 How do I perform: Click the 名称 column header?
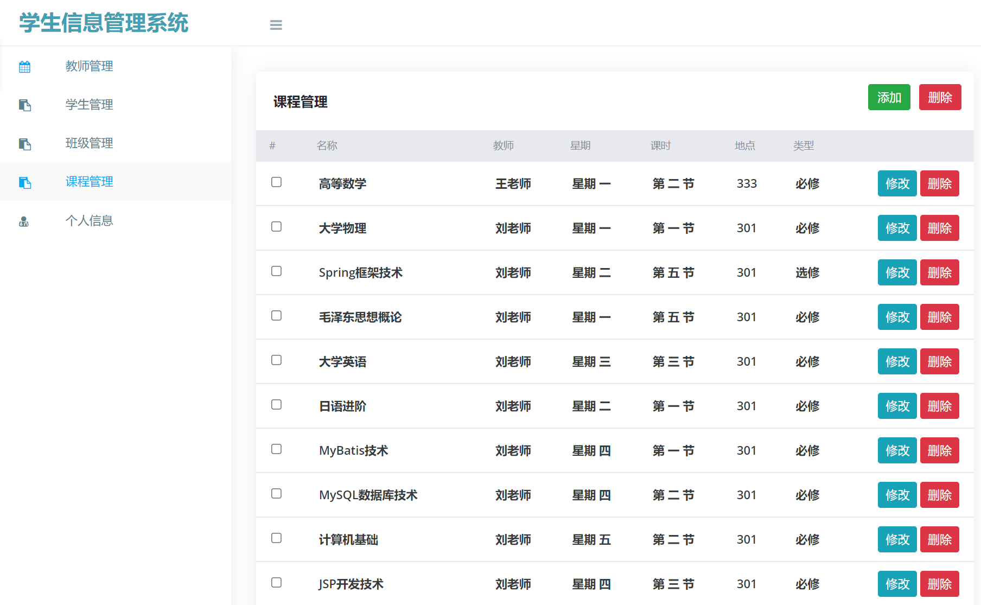point(327,145)
